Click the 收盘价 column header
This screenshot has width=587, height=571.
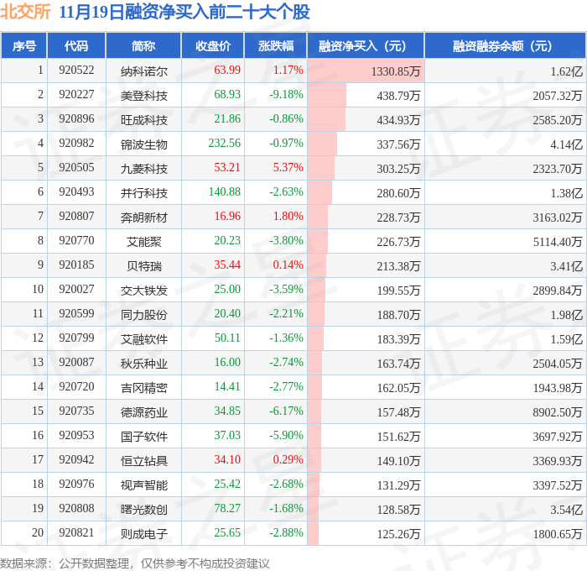(x=213, y=45)
